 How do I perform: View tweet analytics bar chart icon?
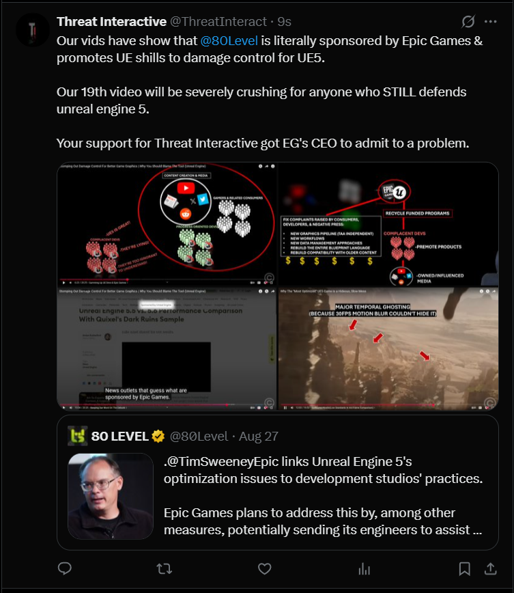tap(365, 568)
